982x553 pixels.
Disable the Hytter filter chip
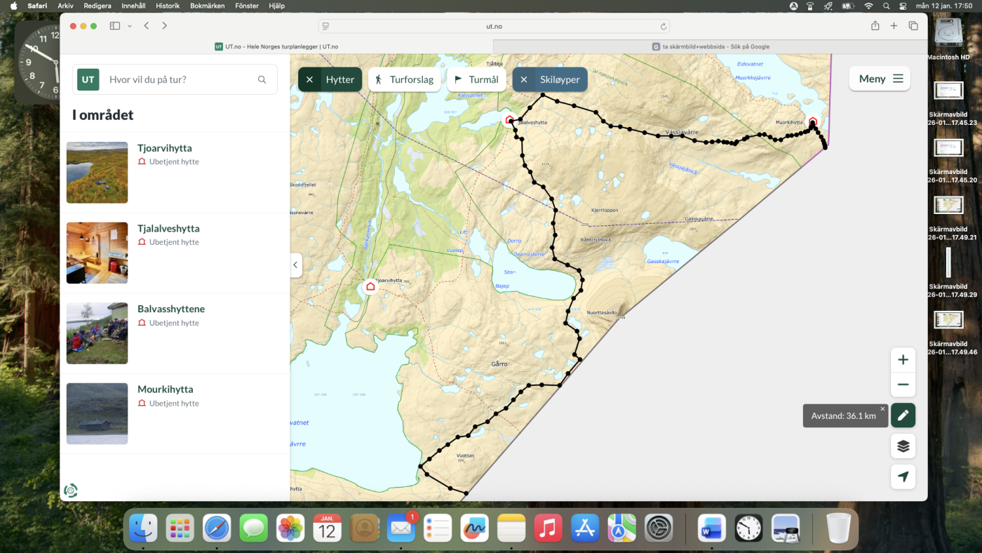click(309, 80)
